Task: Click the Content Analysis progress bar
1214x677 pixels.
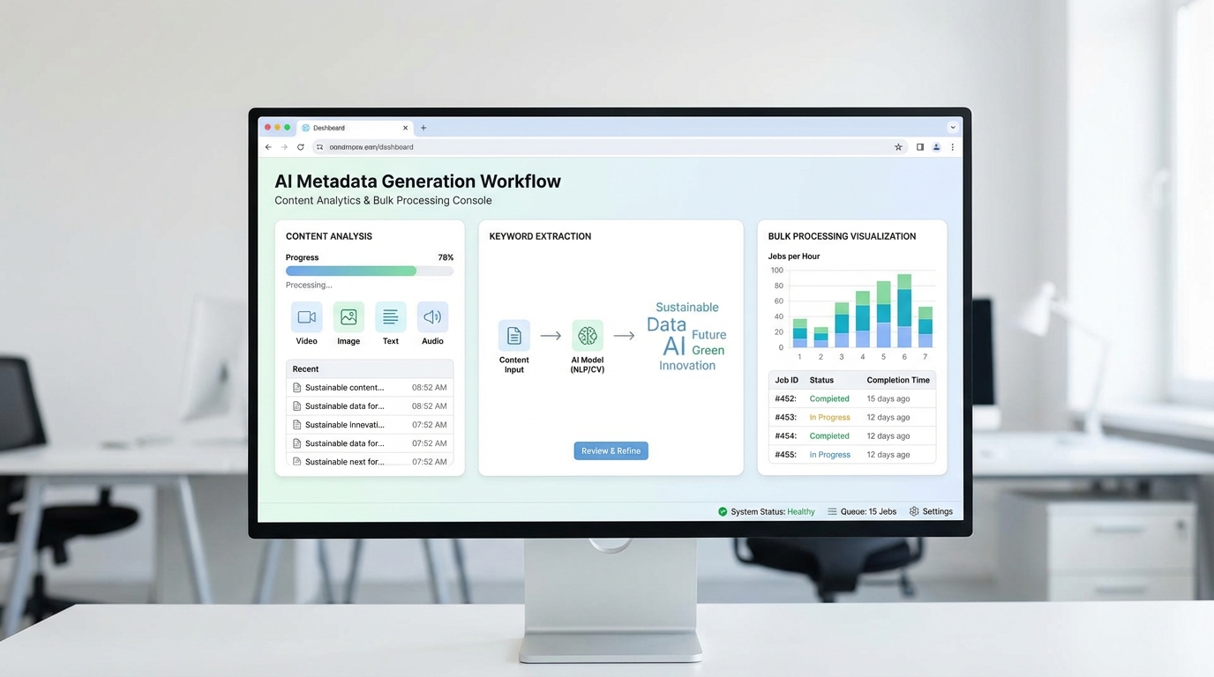Action: [x=369, y=271]
